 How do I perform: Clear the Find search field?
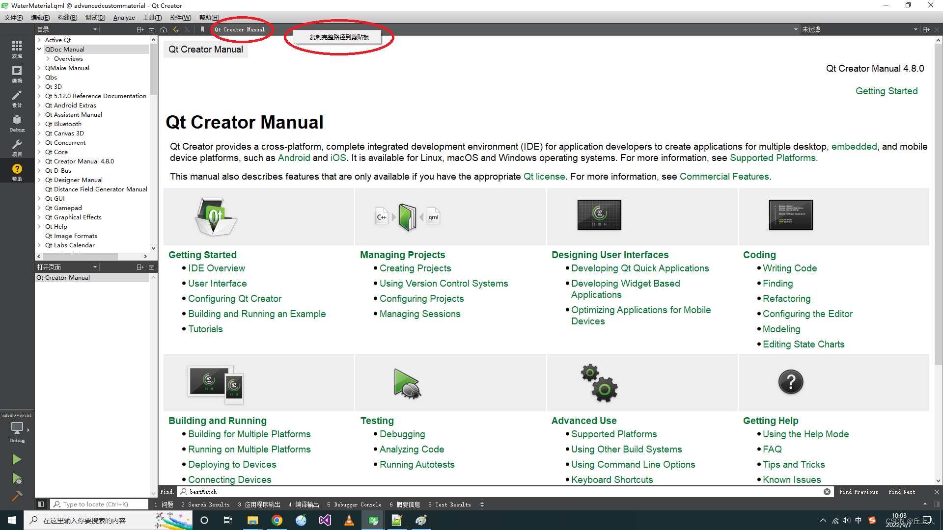pyautogui.click(x=827, y=492)
